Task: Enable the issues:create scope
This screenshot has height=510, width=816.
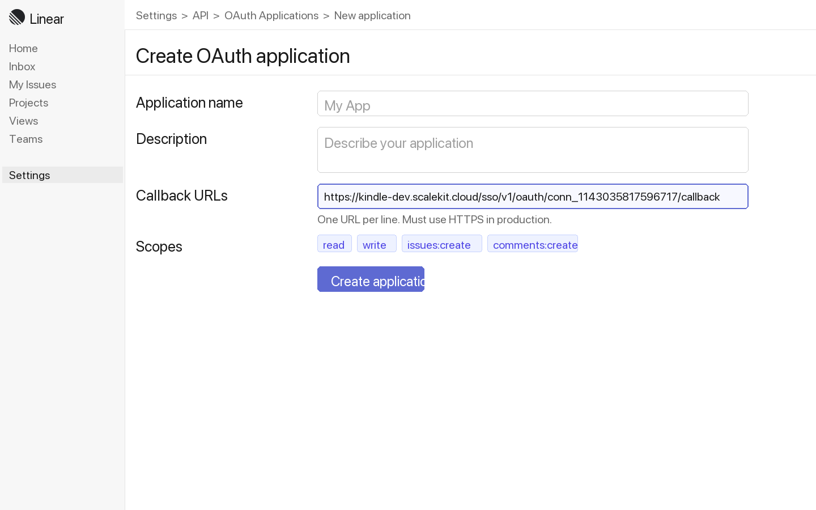Action: point(441,244)
